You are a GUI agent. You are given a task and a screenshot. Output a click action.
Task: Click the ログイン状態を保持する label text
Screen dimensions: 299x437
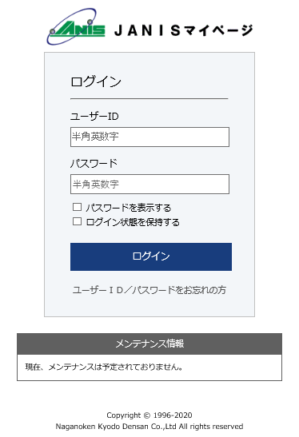pos(133,222)
